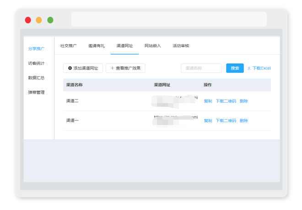The image size is (302, 210).
Task: Click the plus icon on 添加渠道网址
Action: [70, 68]
